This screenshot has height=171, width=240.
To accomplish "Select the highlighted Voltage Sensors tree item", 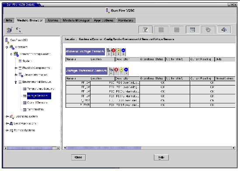I will 39,96.
